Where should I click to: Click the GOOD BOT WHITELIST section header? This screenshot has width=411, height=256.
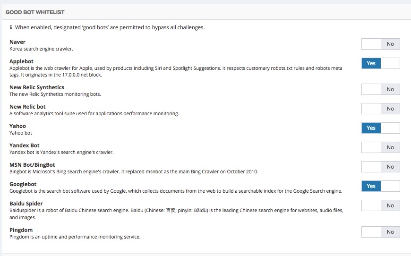[35, 12]
